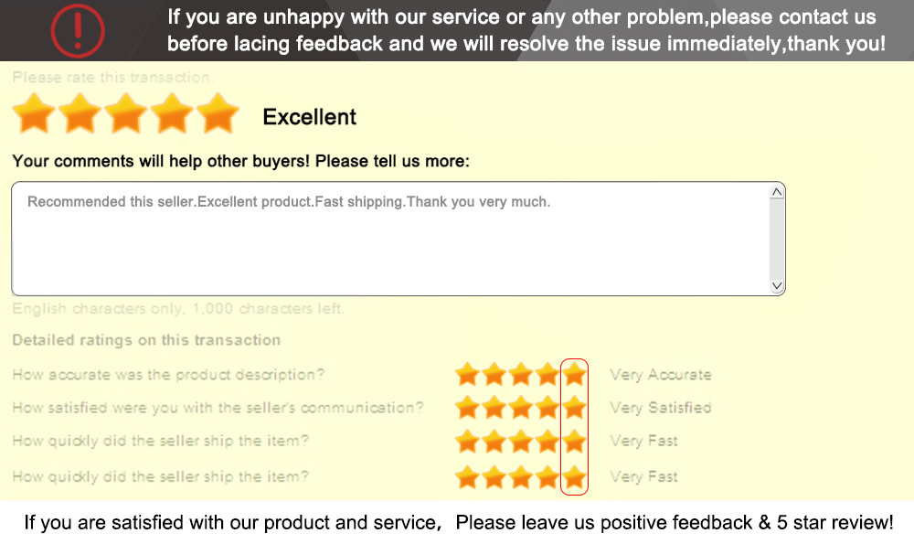Rate seller communication five stars
Image resolution: width=914 pixels, height=544 pixels.
[574, 407]
